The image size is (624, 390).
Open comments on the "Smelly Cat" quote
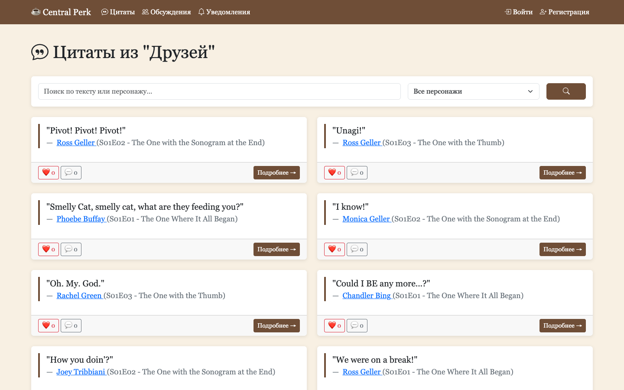click(x=71, y=249)
